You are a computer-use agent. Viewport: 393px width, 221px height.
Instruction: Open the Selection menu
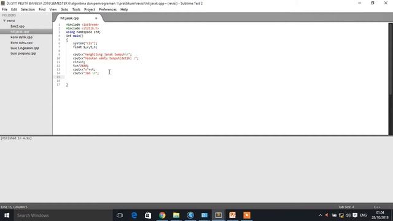(x=28, y=10)
